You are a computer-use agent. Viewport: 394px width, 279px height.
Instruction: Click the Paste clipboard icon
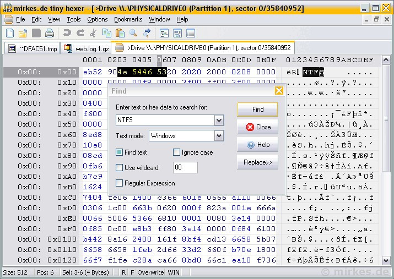point(120,34)
